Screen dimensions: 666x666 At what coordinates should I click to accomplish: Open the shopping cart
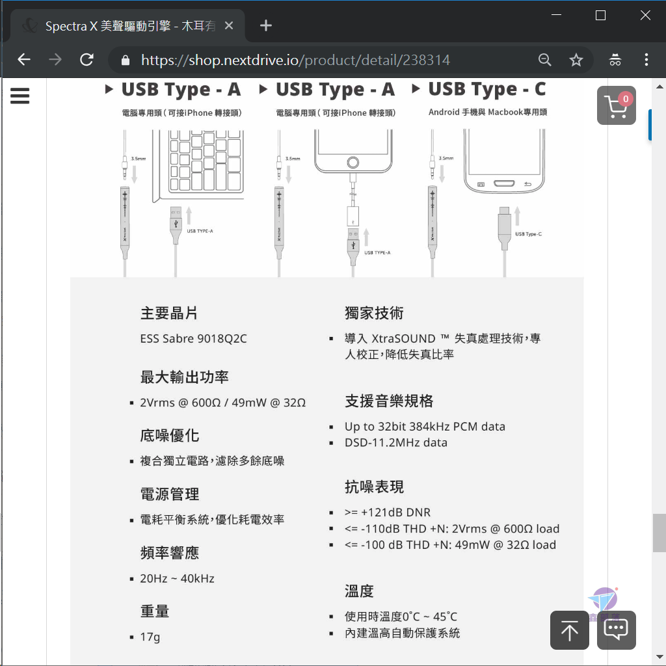pos(617,105)
